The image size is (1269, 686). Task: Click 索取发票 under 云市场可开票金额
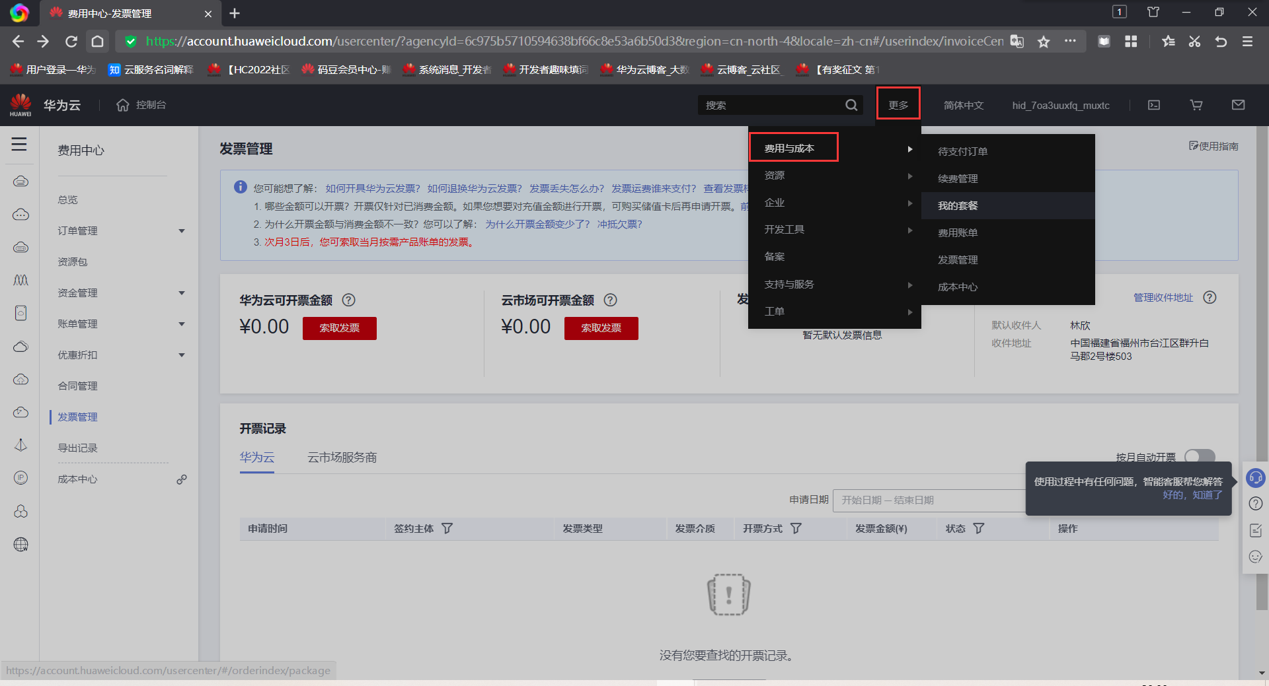coord(601,328)
